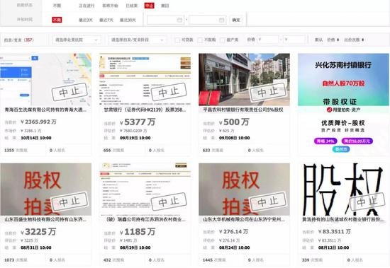This screenshot has width=390, height=268.
Task: Tick the 可贷款 checkbox
Action: click(x=177, y=40)
